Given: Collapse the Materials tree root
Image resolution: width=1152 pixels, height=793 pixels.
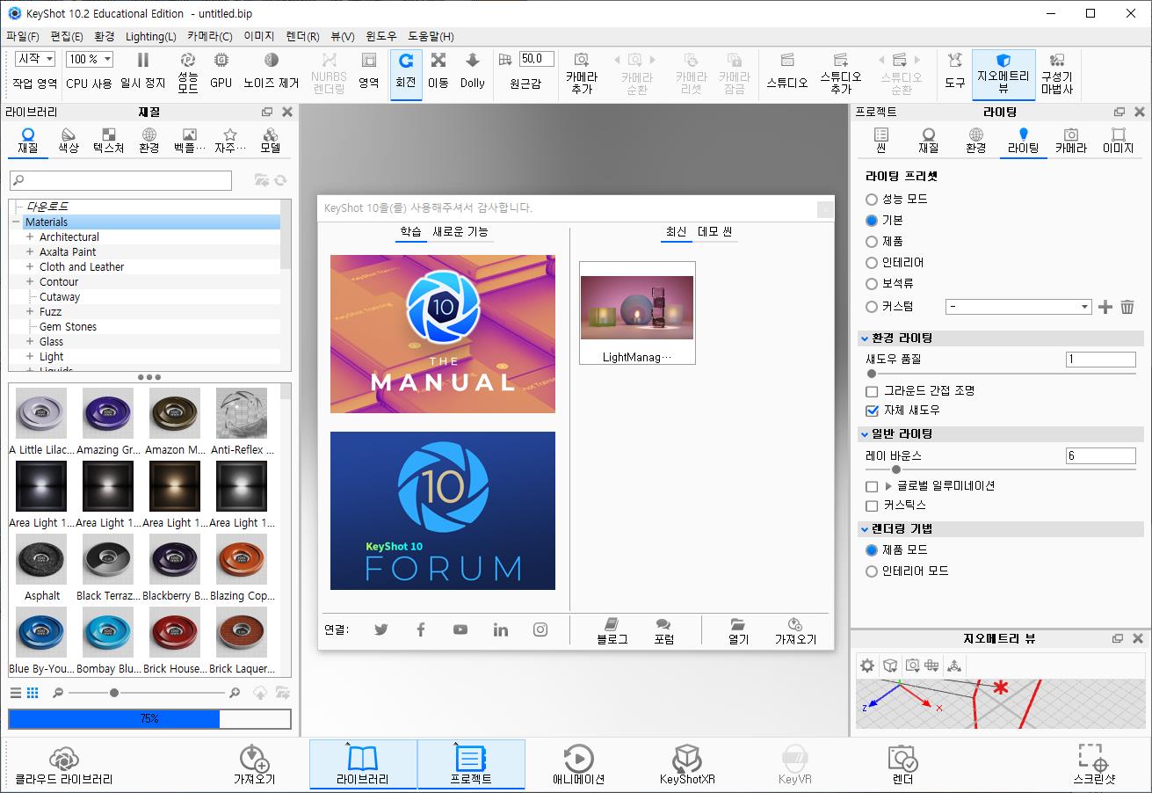Looking at the screenshot, I should pos(16,222).
